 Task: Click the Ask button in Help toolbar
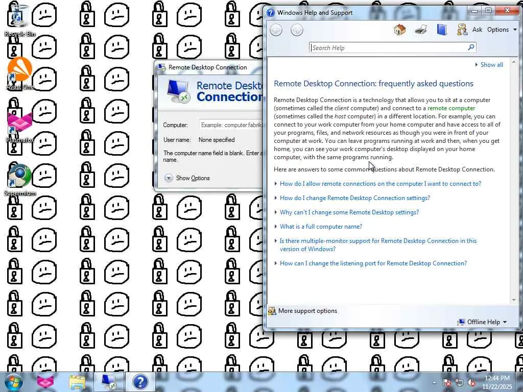tap(477, 30)
